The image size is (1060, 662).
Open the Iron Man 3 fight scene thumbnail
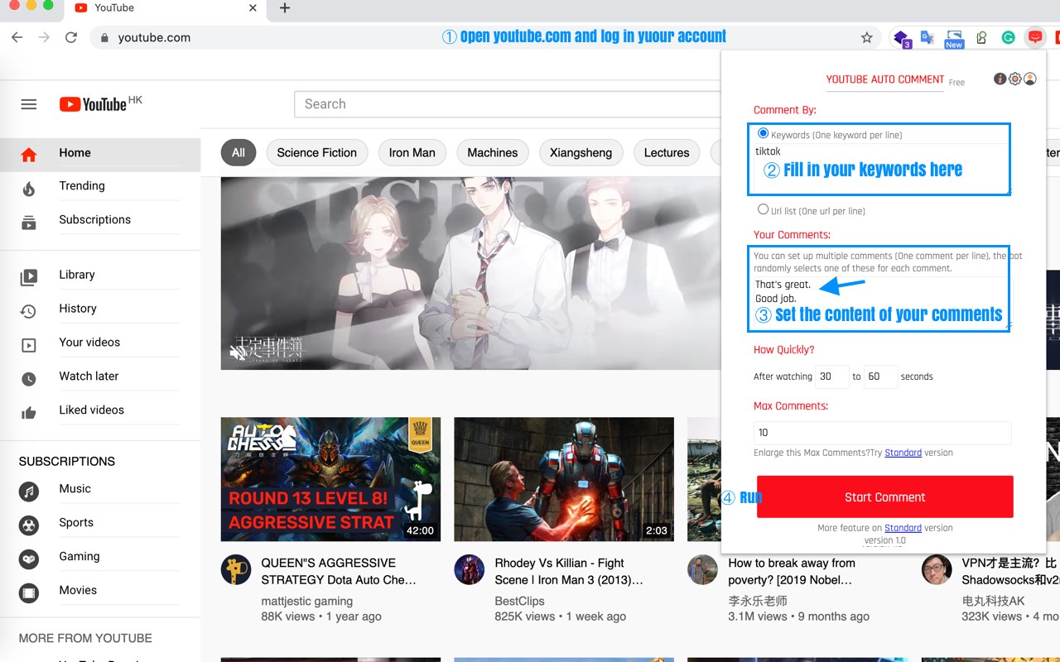(x=564, y=479)
